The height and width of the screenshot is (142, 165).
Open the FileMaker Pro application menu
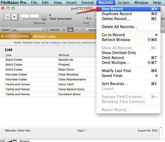click(14, 3)
